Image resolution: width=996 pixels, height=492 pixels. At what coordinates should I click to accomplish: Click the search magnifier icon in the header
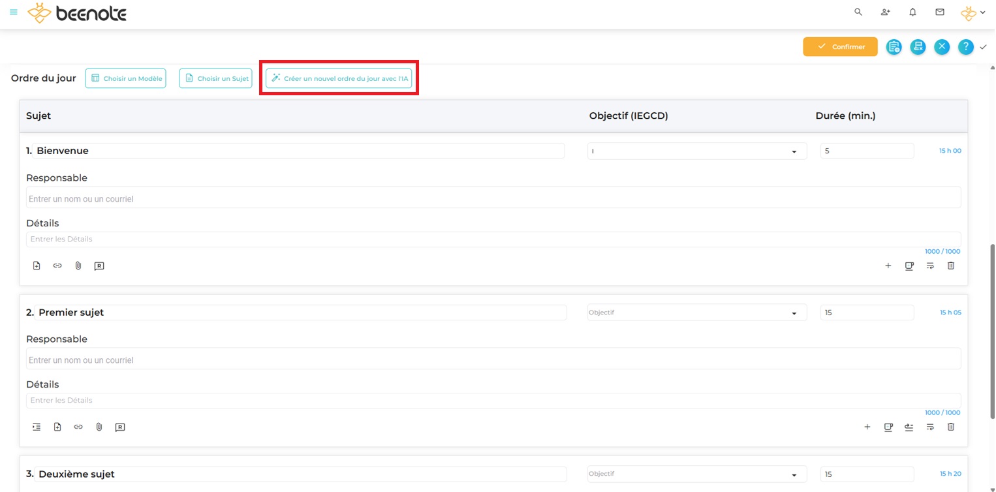[858, 12]
